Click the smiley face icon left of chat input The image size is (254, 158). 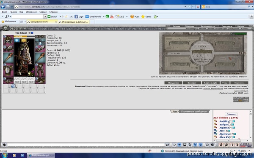(x=4, y=145)
